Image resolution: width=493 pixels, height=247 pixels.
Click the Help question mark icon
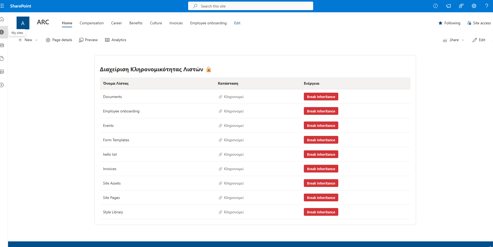[487, 6]
